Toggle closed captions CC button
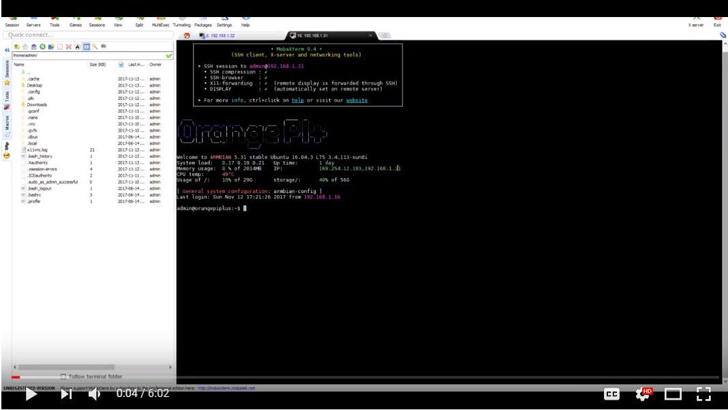The image size is (728, 410). (x=611, y=394)
